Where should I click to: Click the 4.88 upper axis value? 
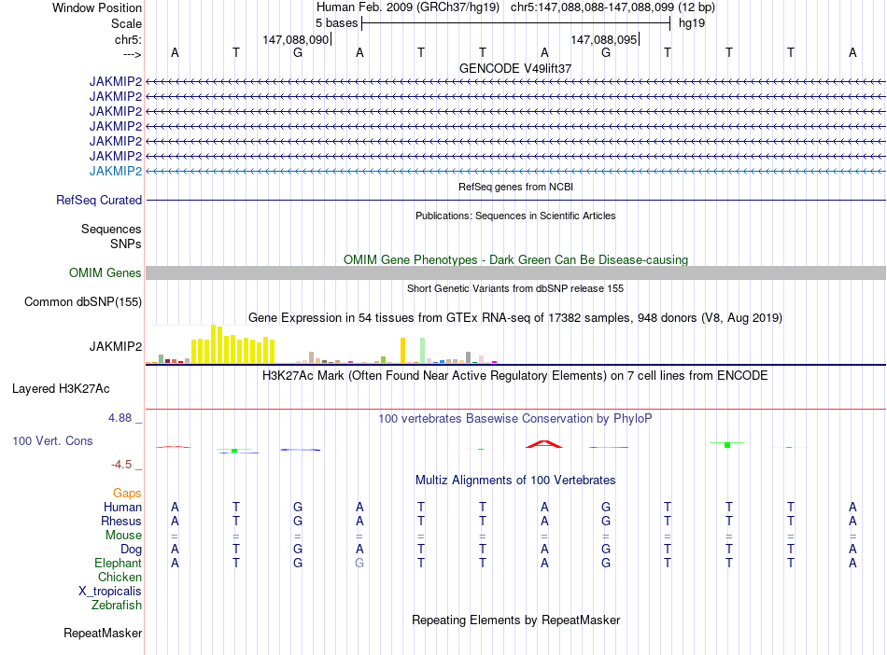120,418
